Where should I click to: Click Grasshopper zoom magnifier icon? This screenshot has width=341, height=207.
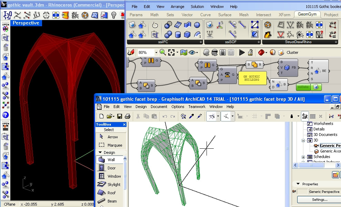pyautogui.click(x=162, y=52)
